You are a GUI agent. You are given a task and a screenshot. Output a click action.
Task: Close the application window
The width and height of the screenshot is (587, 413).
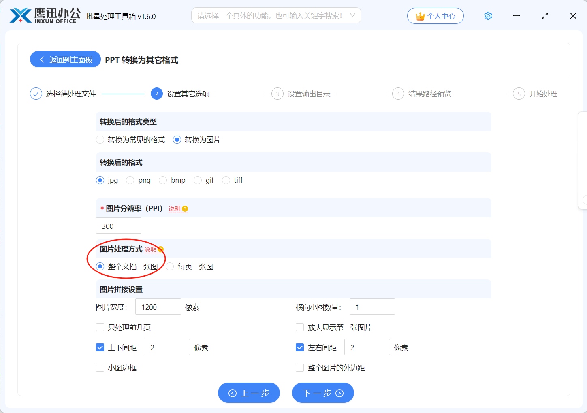point(573,16)
